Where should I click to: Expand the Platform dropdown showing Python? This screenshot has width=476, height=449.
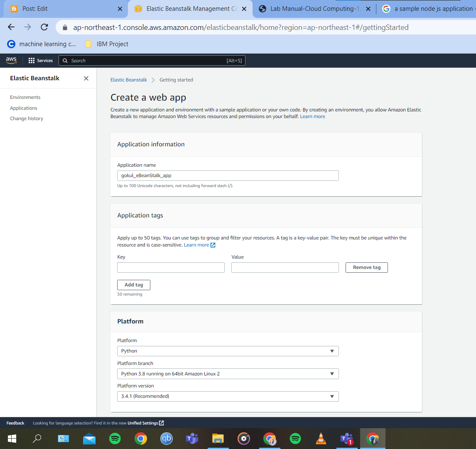coord(228,351)
